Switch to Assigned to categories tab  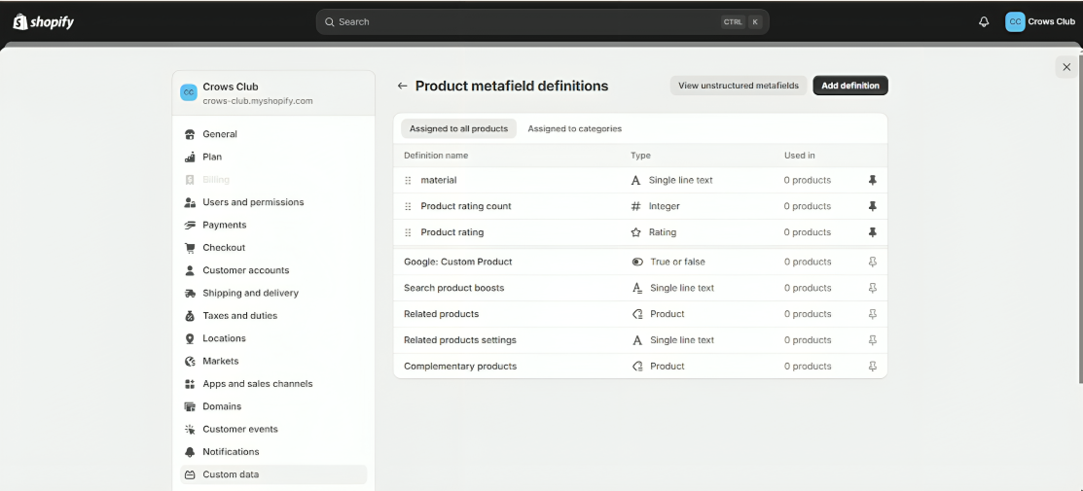tap(575, 128)
